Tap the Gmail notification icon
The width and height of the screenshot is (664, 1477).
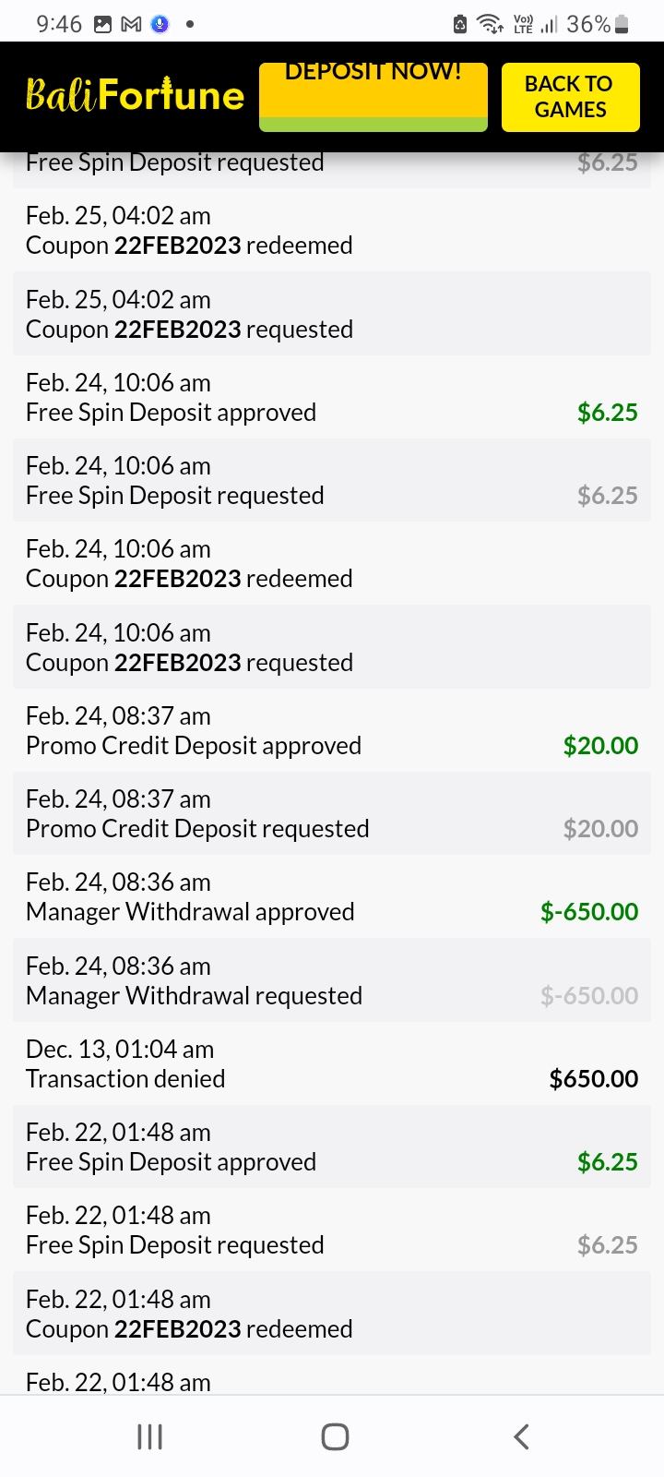click(131, 25)
